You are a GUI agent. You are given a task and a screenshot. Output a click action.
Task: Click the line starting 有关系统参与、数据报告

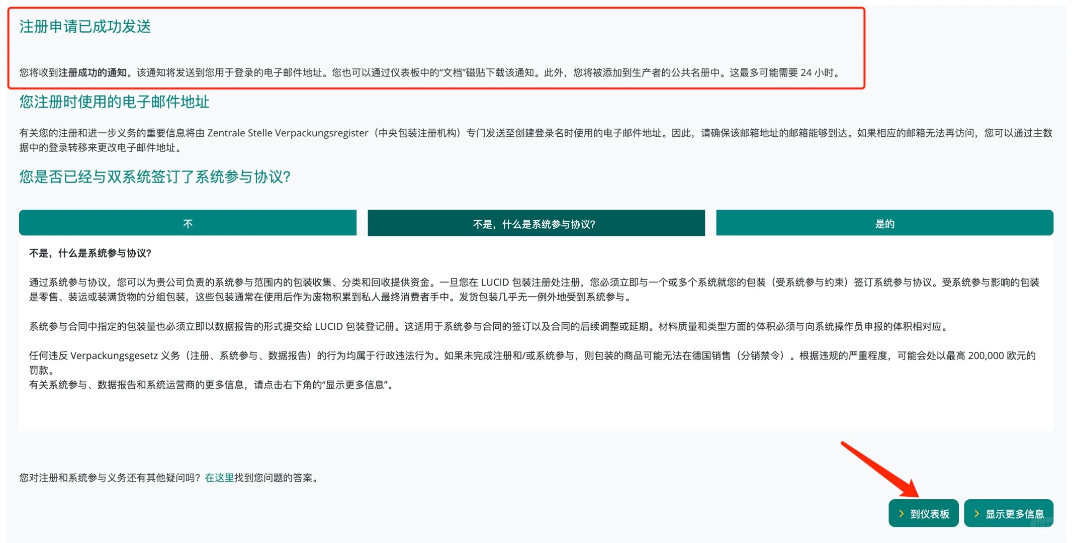point(211,385)
